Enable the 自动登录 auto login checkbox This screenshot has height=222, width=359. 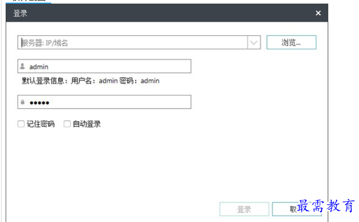point(67,124)
